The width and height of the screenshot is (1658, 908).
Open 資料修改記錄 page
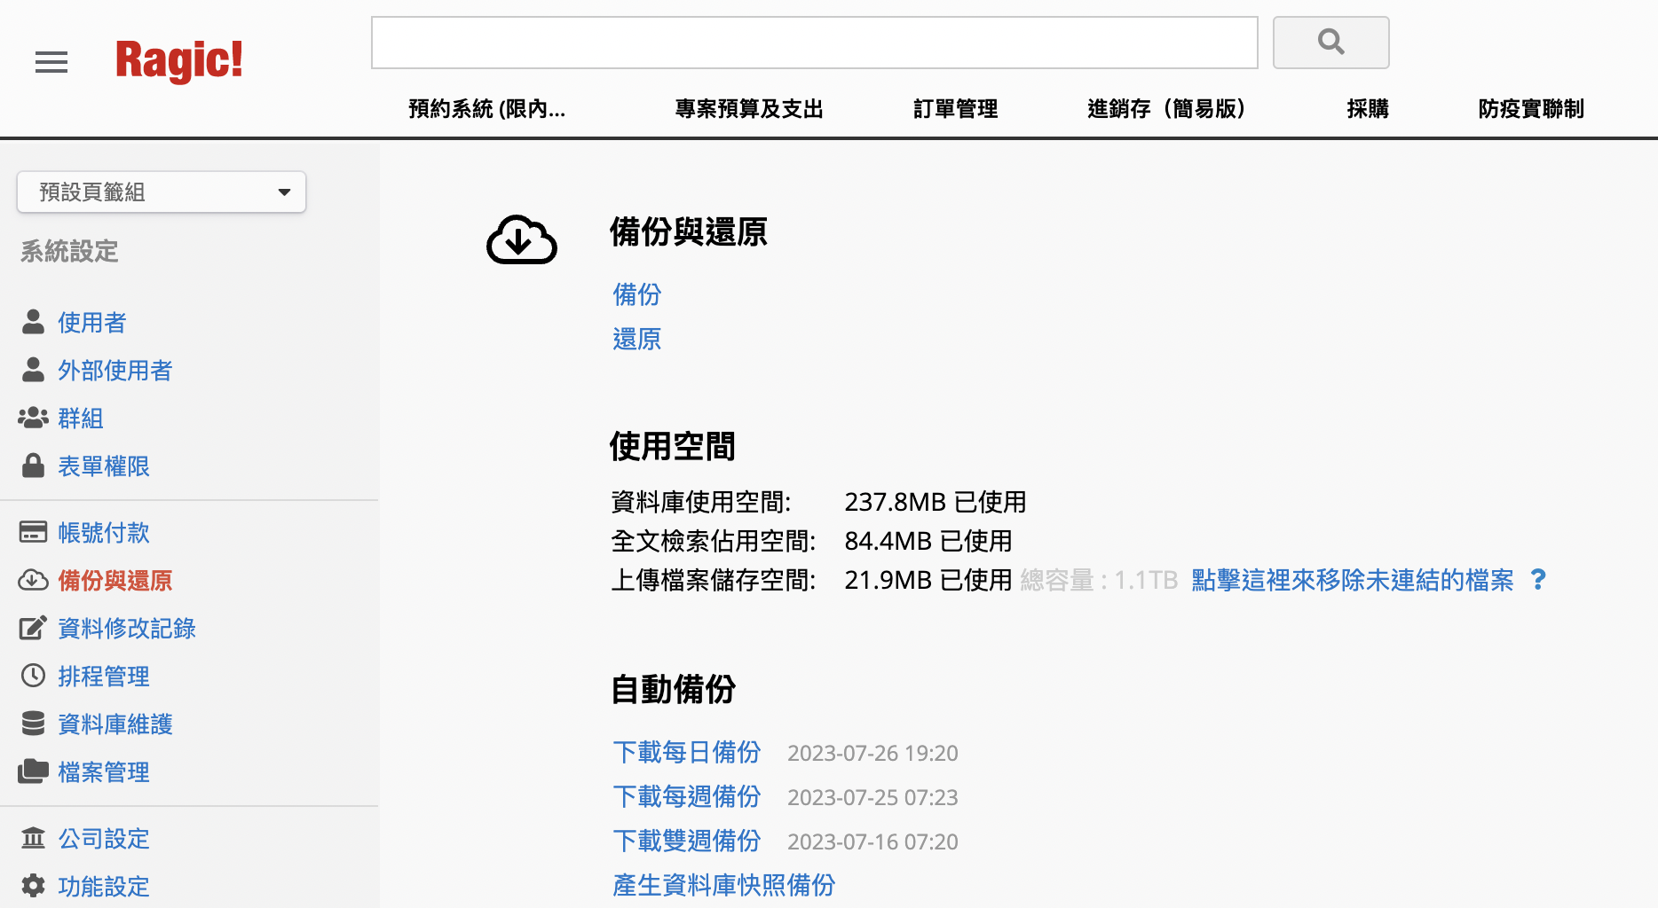coord(127,628)
